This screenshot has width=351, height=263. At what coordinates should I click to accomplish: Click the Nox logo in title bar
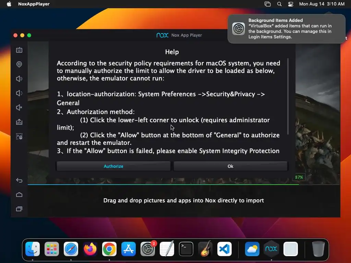[x=162, y=35]
